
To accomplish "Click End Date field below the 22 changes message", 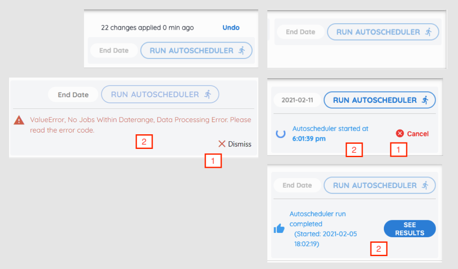I will click(114, 50).
